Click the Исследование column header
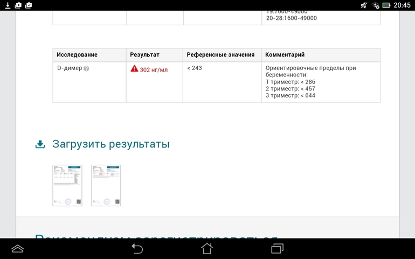The image size is (415, 259). (77, 55)
